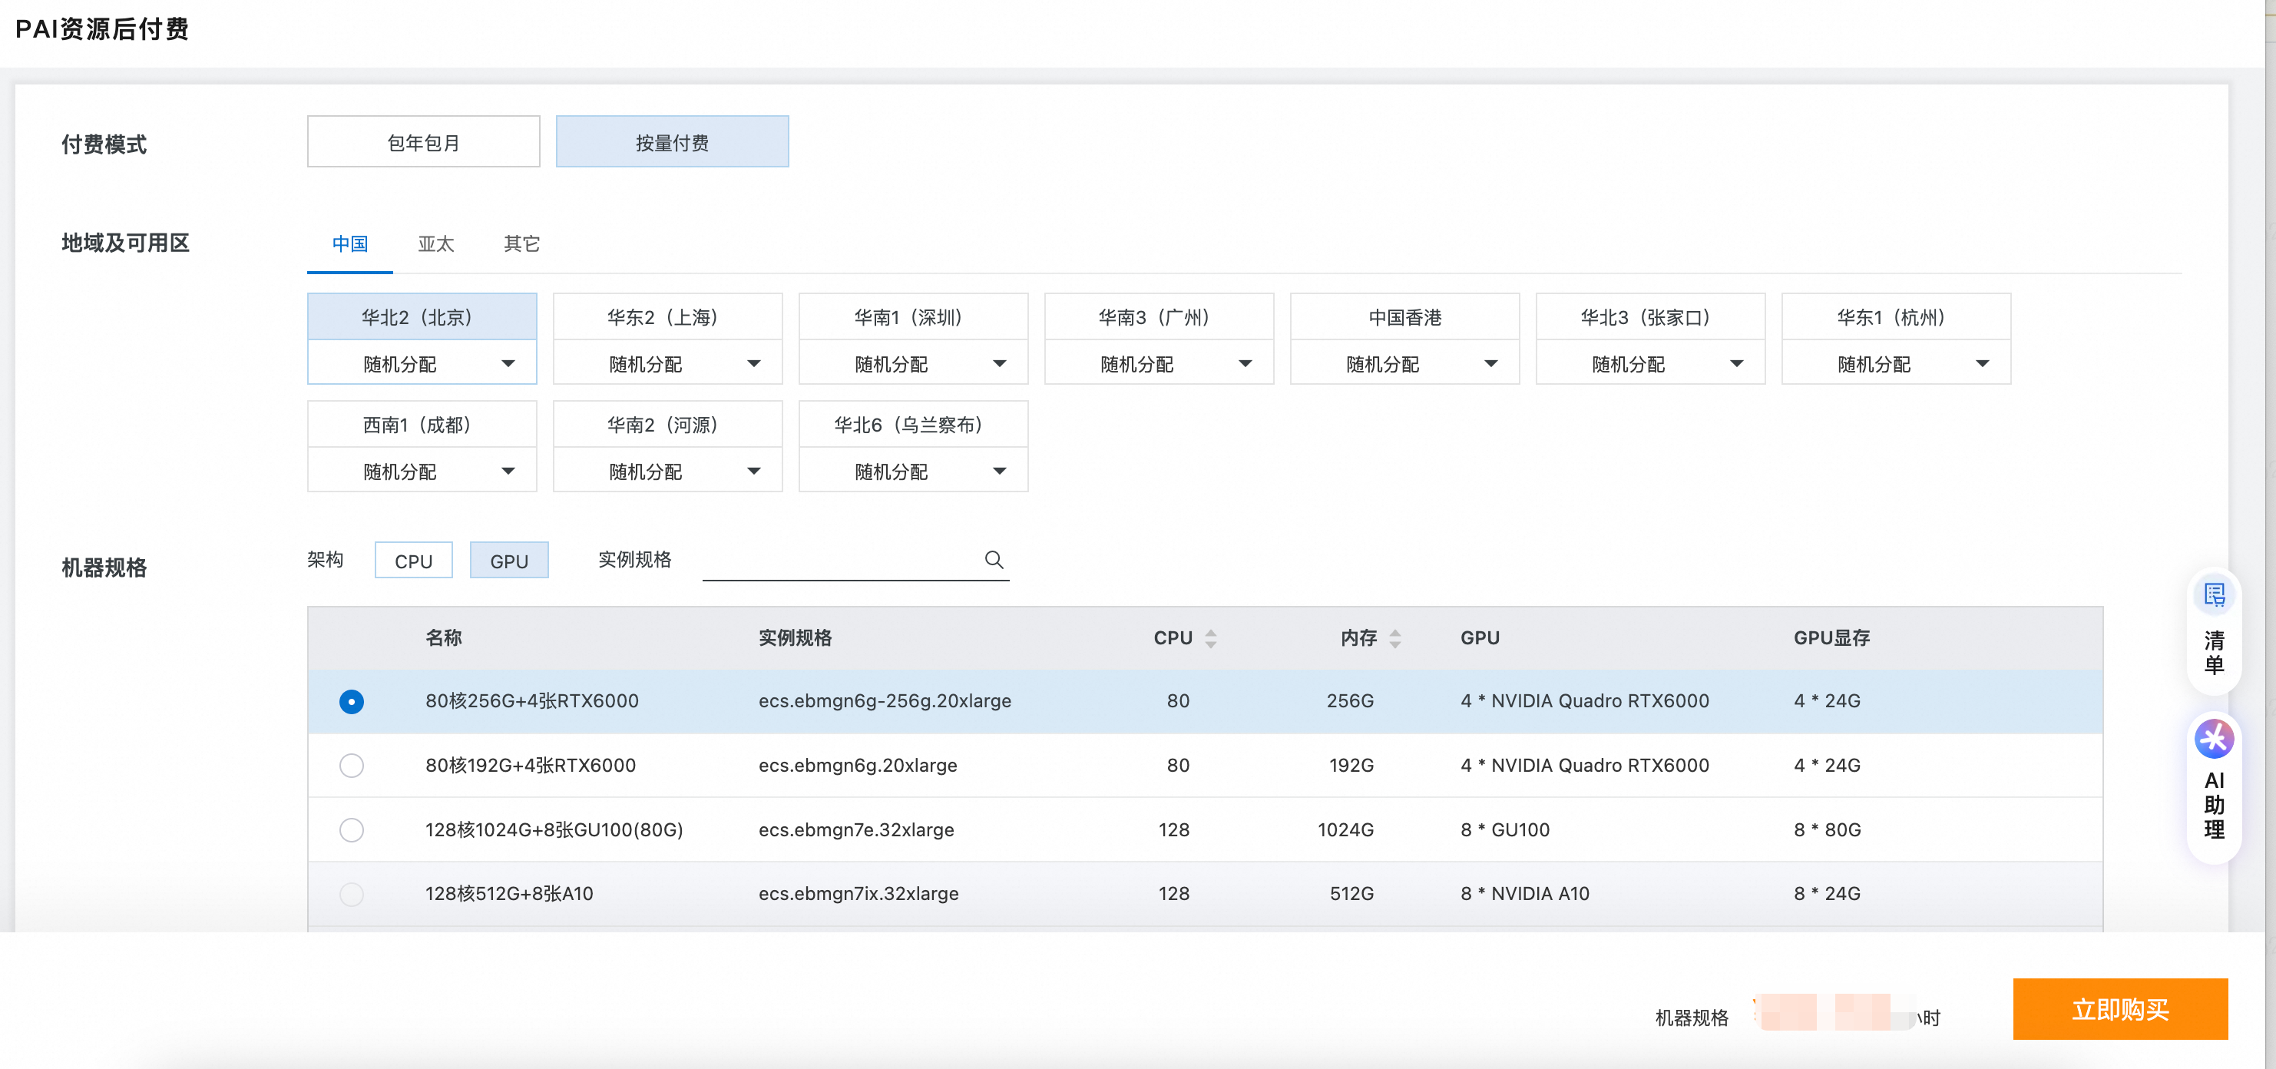
Task: Select the 80核256G+4张RTX6000 radio option
Action: point(352,701)
